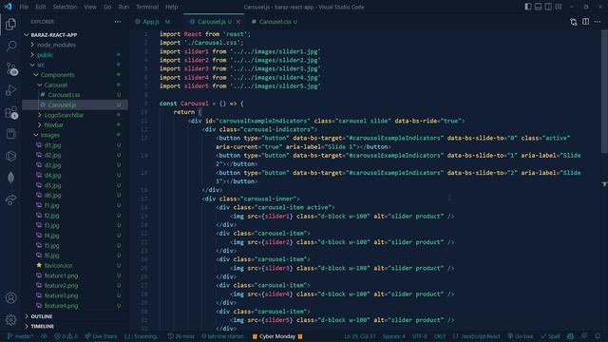Image resolution: width=608 pixels, height=342 pixels.
Task: Click Live Share in the status bar
Action: (102, 336)
